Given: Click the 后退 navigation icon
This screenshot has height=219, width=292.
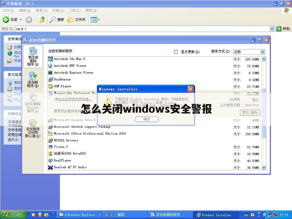Looking at the screenshot, I should [6, 20].
